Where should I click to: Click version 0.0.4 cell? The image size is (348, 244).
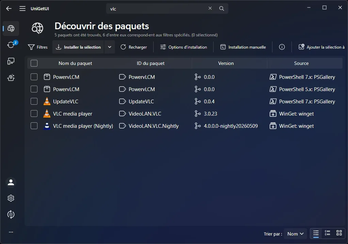click(x=209, y=101)
